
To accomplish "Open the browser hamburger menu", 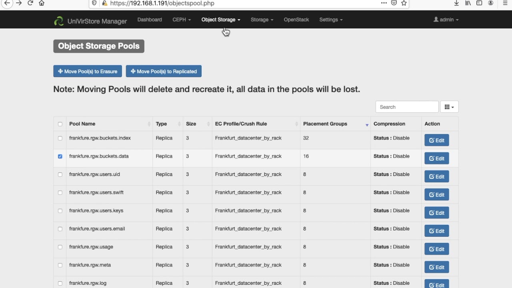I will point(505,3).
